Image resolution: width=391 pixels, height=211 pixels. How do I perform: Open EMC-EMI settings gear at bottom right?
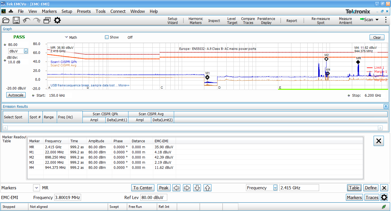[384, 197]
